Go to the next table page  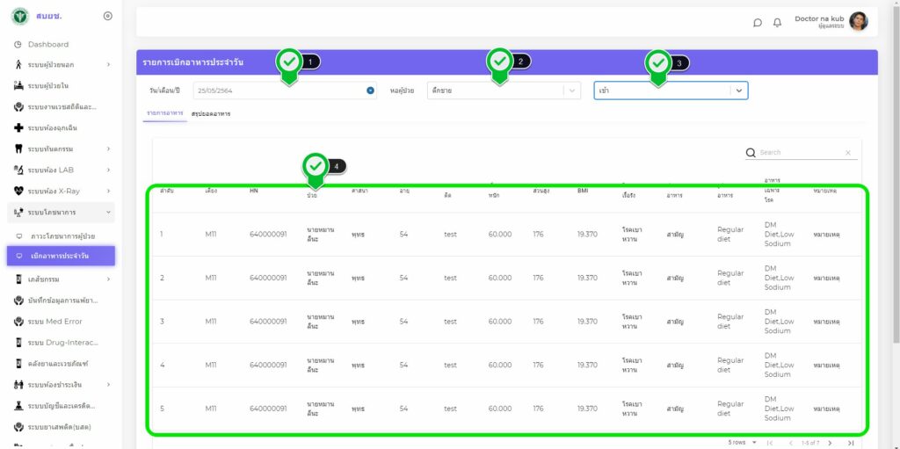coord(830,443)
